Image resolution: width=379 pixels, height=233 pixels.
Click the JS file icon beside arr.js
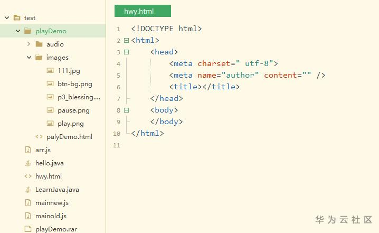[x=28, y=150]
